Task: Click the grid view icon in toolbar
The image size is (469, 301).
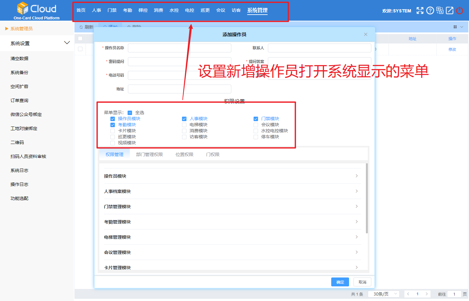Action: pyautogui.click(x=455, y=27)
